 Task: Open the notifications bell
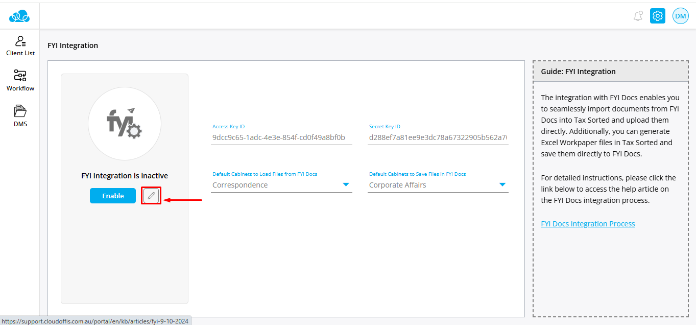click(638, 16)
